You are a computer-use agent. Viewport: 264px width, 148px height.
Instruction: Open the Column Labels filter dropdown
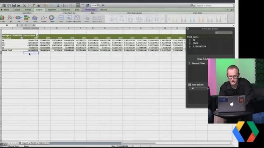37,35
